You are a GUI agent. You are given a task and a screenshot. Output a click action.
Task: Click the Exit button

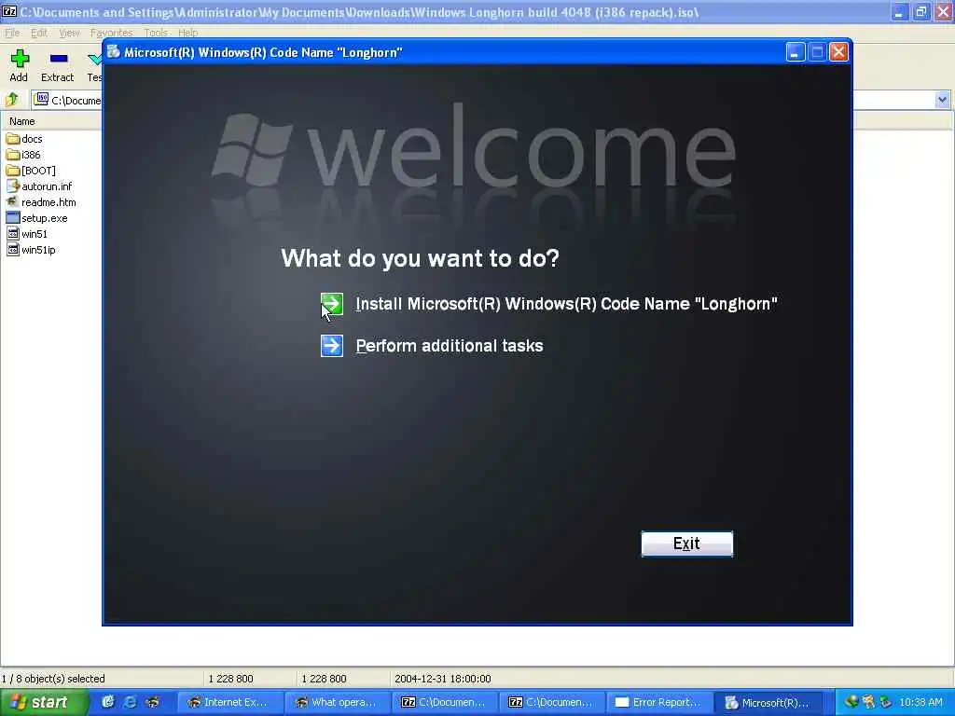pos(687,544)
